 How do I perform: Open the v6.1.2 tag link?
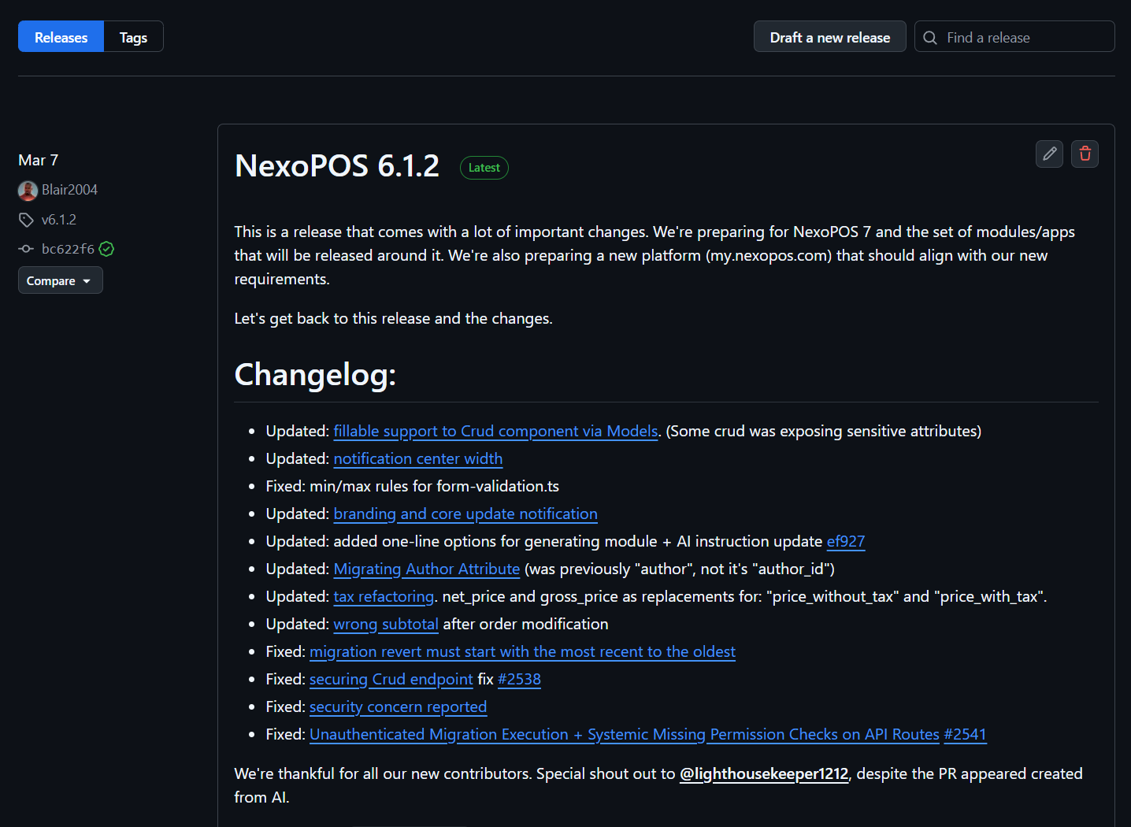click(x=59, y=220)
